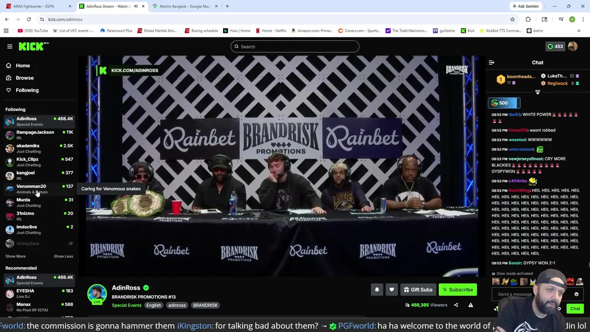590x332 pixels.
Task: Go to Home in sidebar
Action: (x=23, y=65)
